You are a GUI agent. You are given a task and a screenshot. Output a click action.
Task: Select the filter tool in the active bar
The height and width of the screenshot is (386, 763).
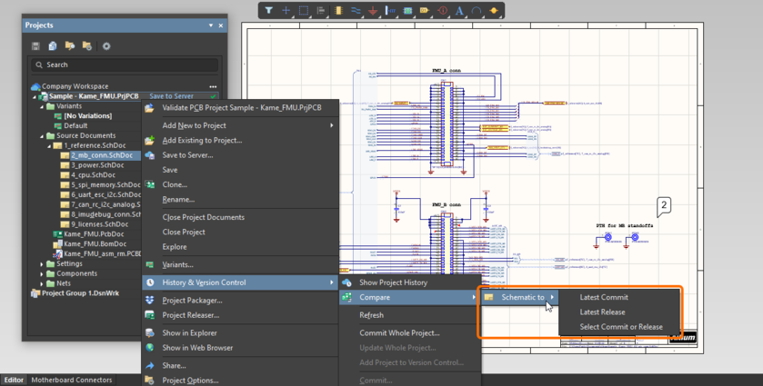click(x=269, y=11)
